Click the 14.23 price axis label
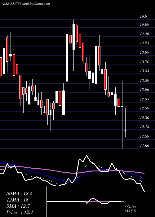 pyautogui.click(x=145, y=43)
